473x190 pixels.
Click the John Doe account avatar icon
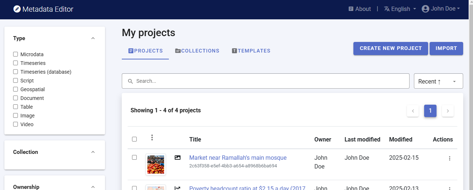[x=425, y=9]
